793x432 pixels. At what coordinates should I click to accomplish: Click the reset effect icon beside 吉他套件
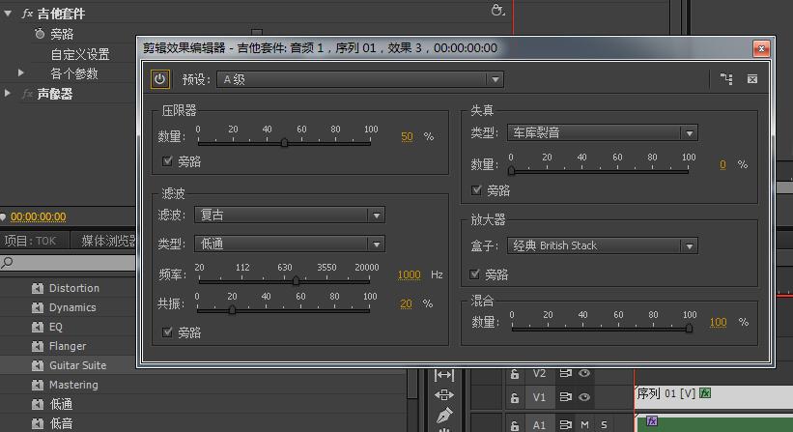[x=497, y=10]
